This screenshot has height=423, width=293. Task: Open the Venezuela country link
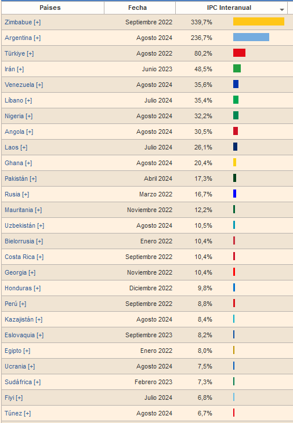(20, 85)
